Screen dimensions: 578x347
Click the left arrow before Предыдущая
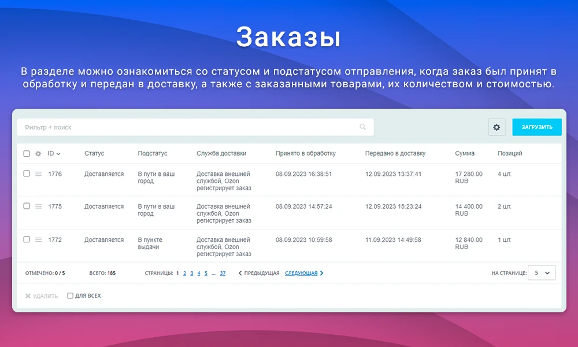coord(240,273)
